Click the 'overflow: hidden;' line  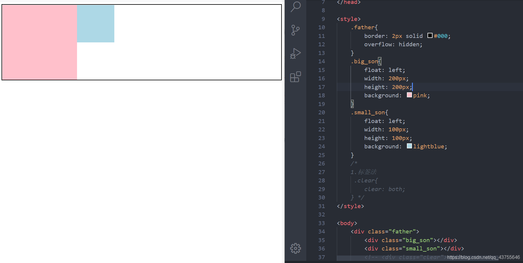click(x=393, y=44)
